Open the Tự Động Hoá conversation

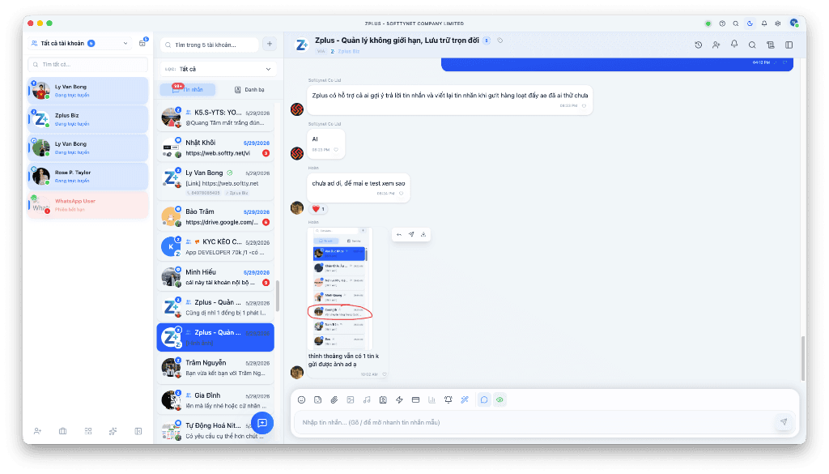pyautogui.click(x=215, y=430)
